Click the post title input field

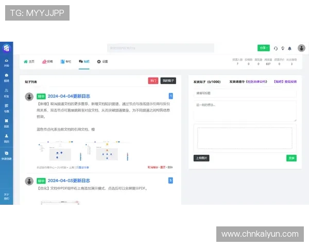[x=245, y=93]
